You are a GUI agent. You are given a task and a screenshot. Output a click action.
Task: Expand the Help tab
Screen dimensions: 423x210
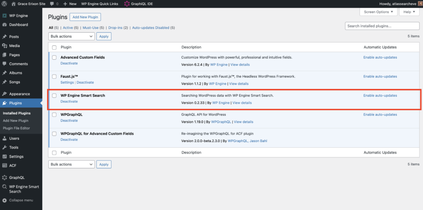[x=409, y=12]
